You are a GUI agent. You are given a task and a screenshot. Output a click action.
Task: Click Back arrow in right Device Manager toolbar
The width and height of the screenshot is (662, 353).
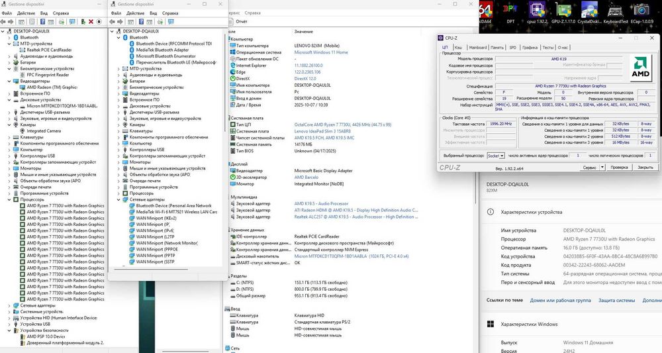(x=113, y=22)
